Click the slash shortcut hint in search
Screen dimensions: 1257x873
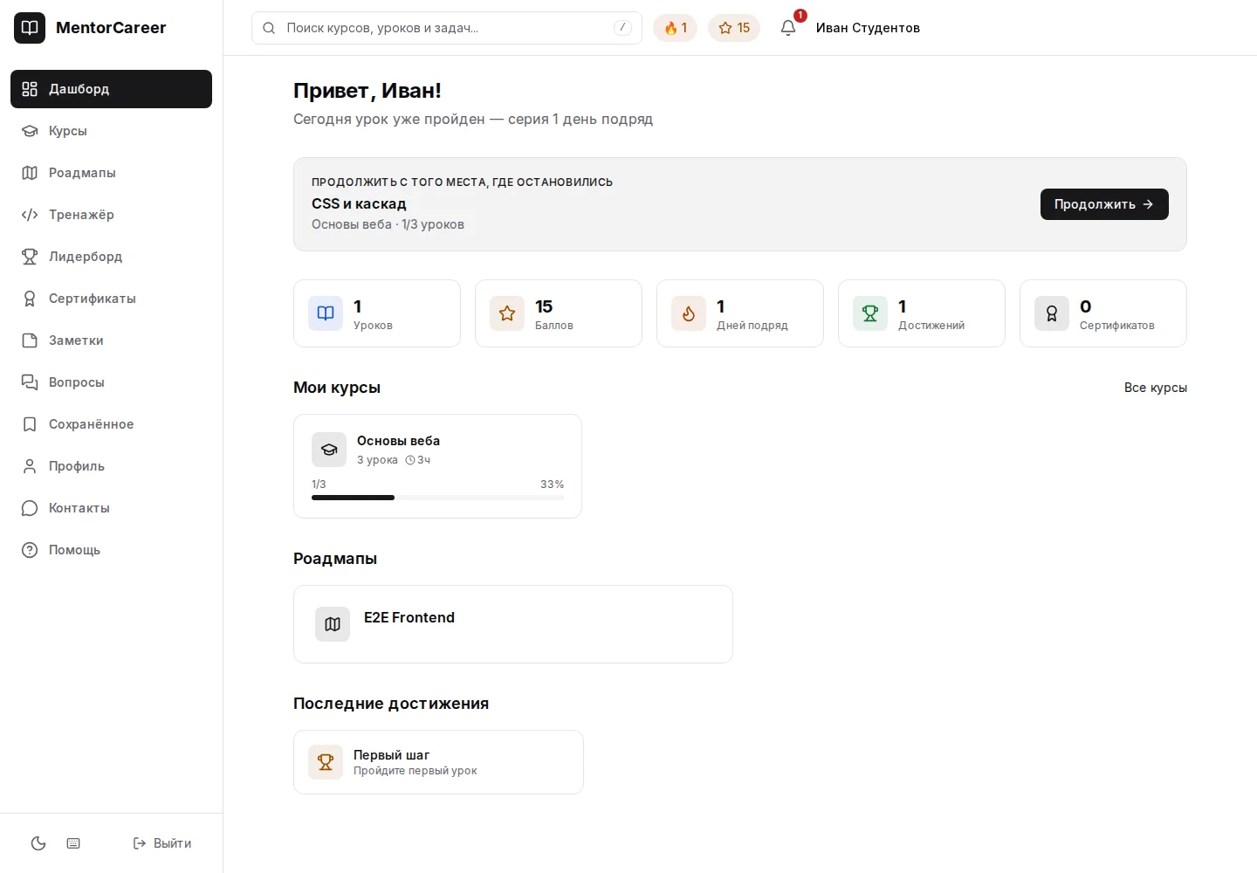[x=622, y=28]
